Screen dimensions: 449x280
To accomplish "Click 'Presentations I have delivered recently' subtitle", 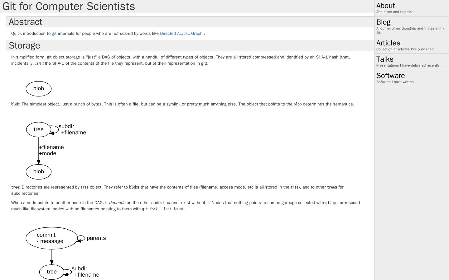I will tap(408, 65).
